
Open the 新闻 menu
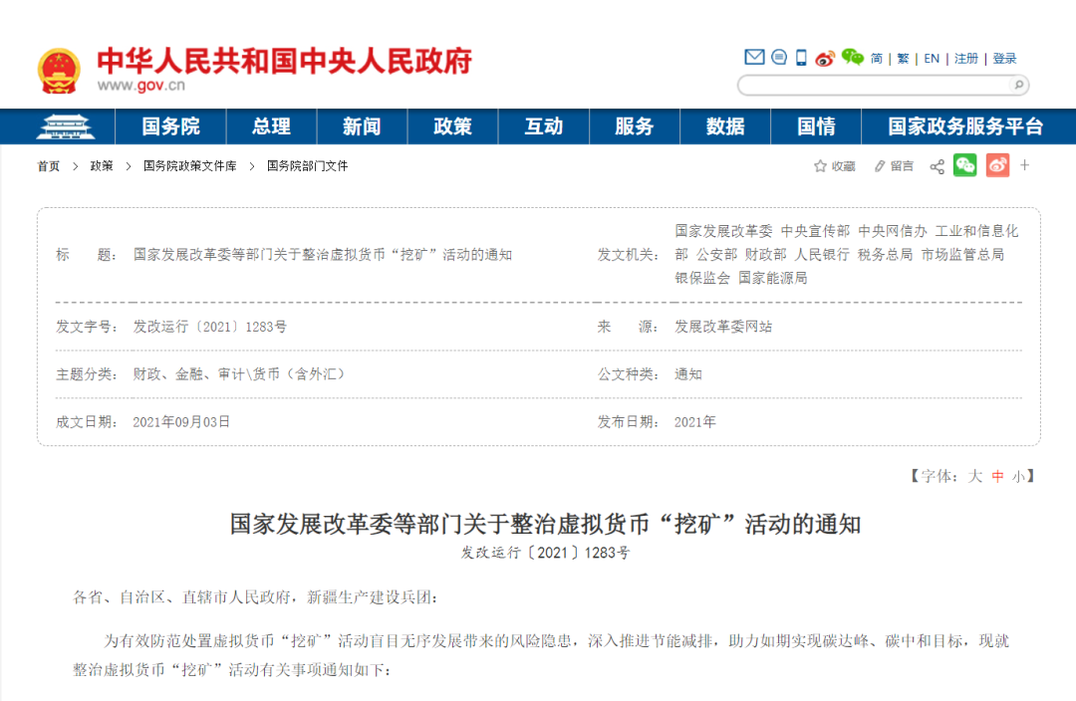362,126
